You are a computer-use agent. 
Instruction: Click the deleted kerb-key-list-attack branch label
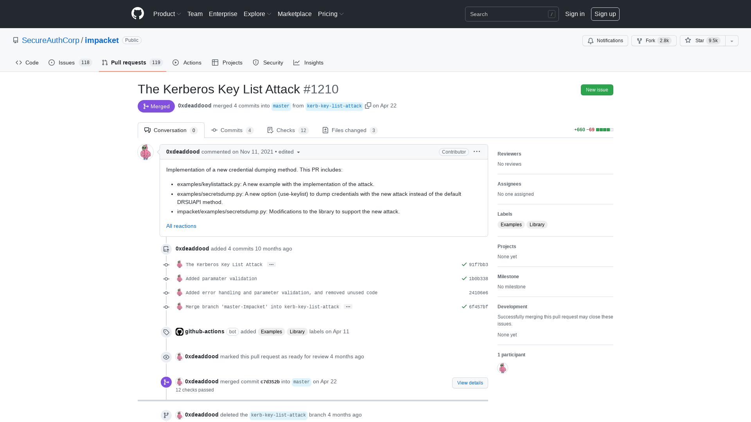click(278, 415)
